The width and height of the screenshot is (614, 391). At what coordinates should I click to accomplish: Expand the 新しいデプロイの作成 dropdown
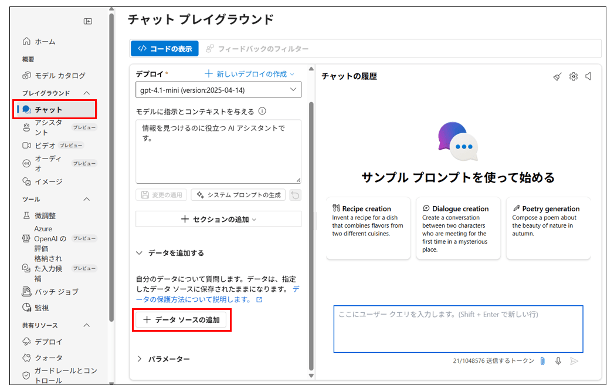[x=249, y=74]
